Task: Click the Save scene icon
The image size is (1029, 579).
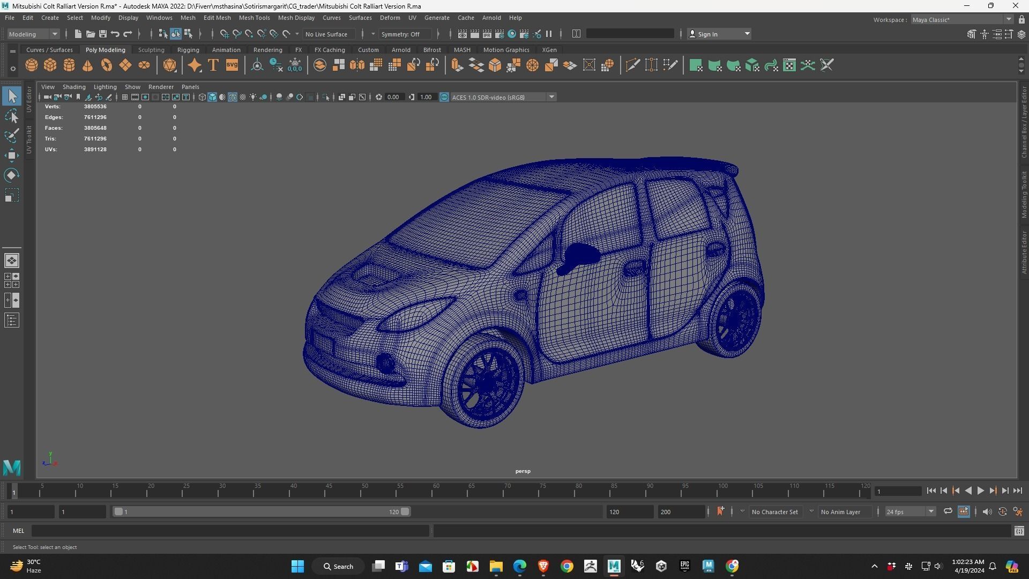Action: coord(102,34)
